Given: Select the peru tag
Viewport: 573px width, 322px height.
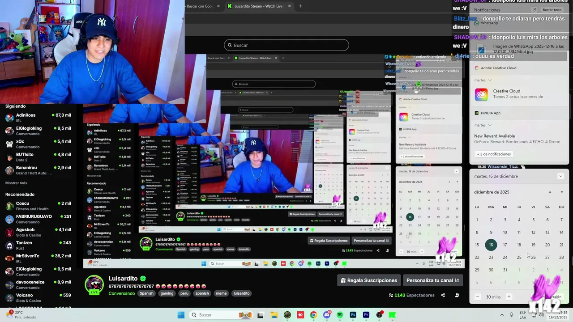Looking at the screenshot, I should point(184,293).
